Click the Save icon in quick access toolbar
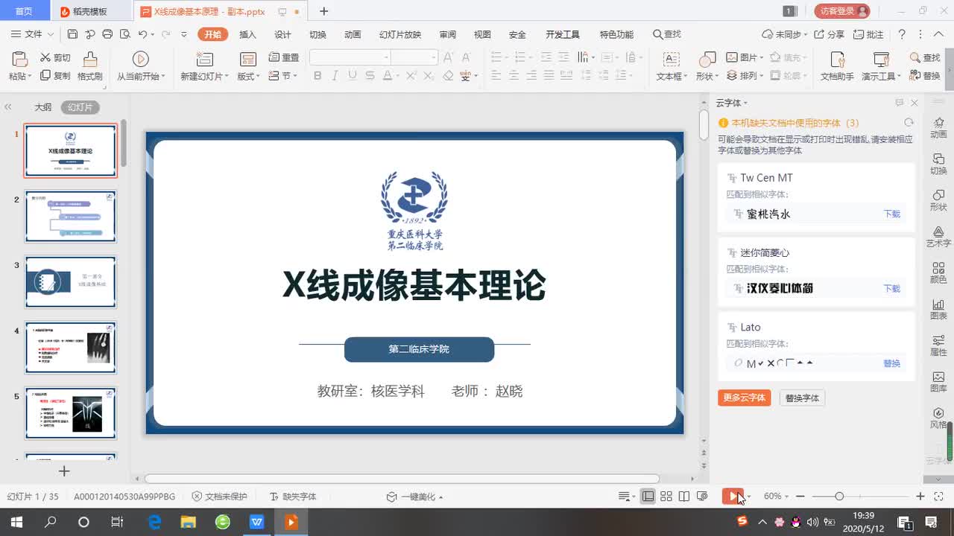This screenshot has width=954, height=536. point(72,34)
